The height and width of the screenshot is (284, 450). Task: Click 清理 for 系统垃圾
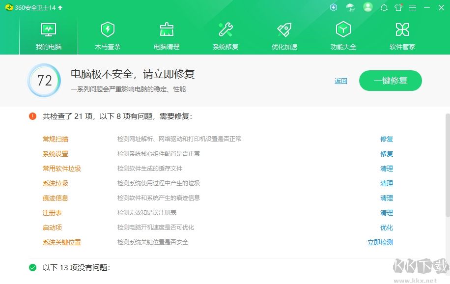386,183
